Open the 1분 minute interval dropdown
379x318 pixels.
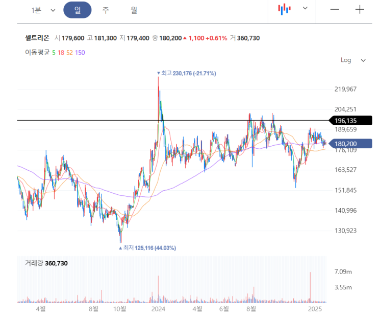pos(43,10)
